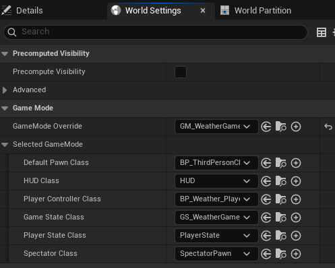335x268 pixels.
Task: Create new HUD Class blueprint
Action: 296,181
